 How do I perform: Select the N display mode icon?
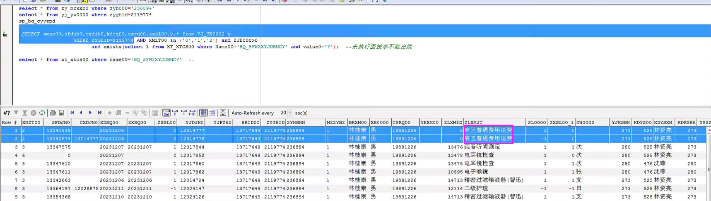pyautogui.click(x=183, y=113)
